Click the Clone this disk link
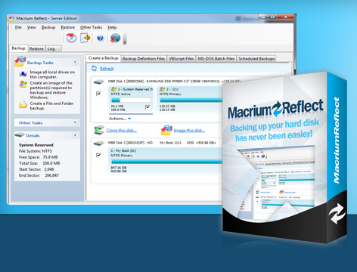 tap(122, 130)
